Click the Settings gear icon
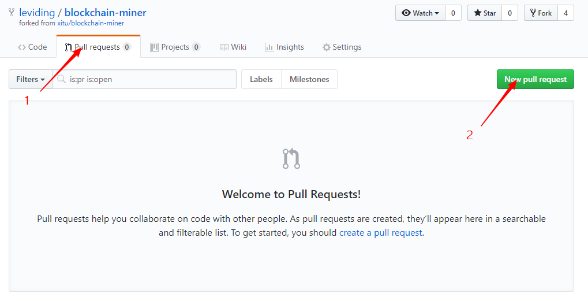 (x=326, y=47)
